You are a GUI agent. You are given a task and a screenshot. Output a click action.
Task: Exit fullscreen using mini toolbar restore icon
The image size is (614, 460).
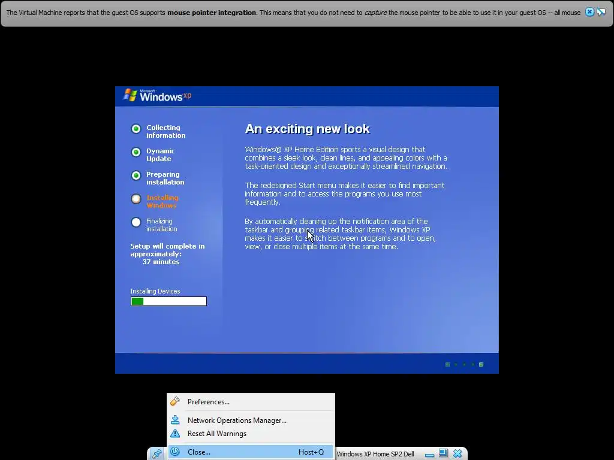tap(443, 453)
